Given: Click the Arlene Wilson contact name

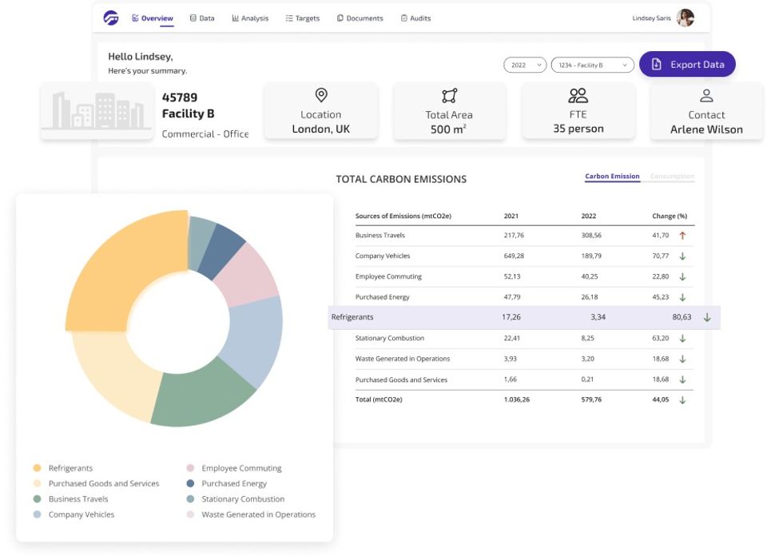Looking at the screenshot, I should pos(706,129).
